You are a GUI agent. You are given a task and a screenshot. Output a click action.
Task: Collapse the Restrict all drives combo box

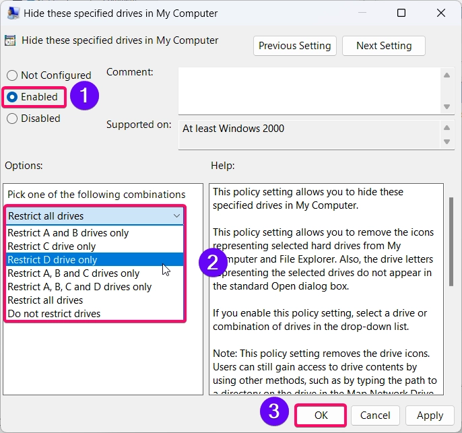tap(95, 216)
